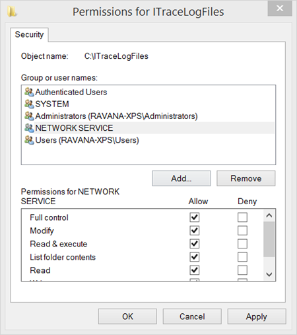Remove the selected NETWORK SERVICE entry
Viewport: 297px width, 335px height.
tap(246, 178)
